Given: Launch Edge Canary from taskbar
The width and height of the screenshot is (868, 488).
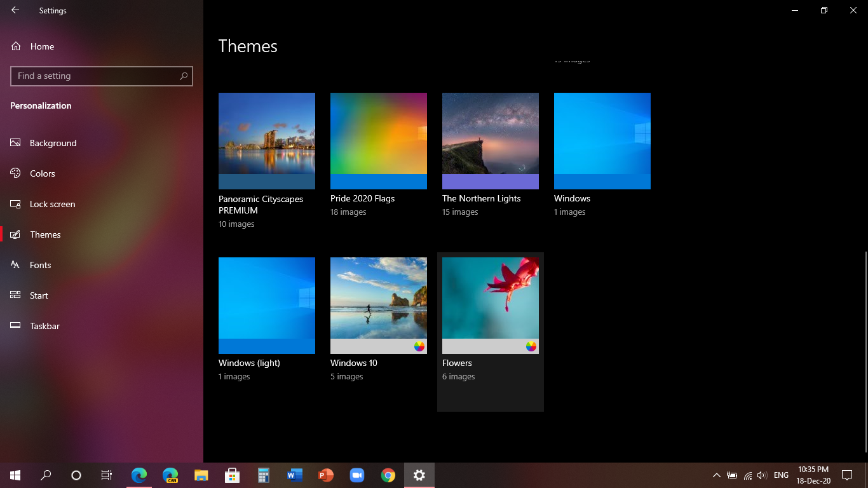Looking at the screenshot, I should pos(170,475).
